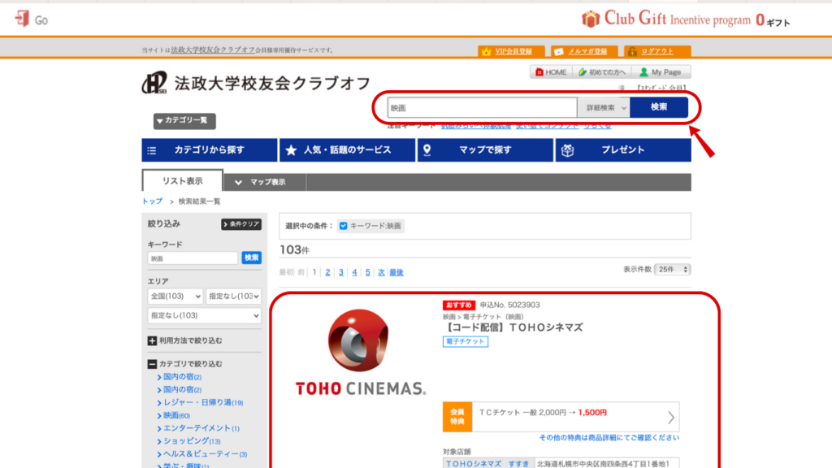832x468 pixels.
Task: Click the sidebar キーワード 検索 button
Action: coord(252,258)
